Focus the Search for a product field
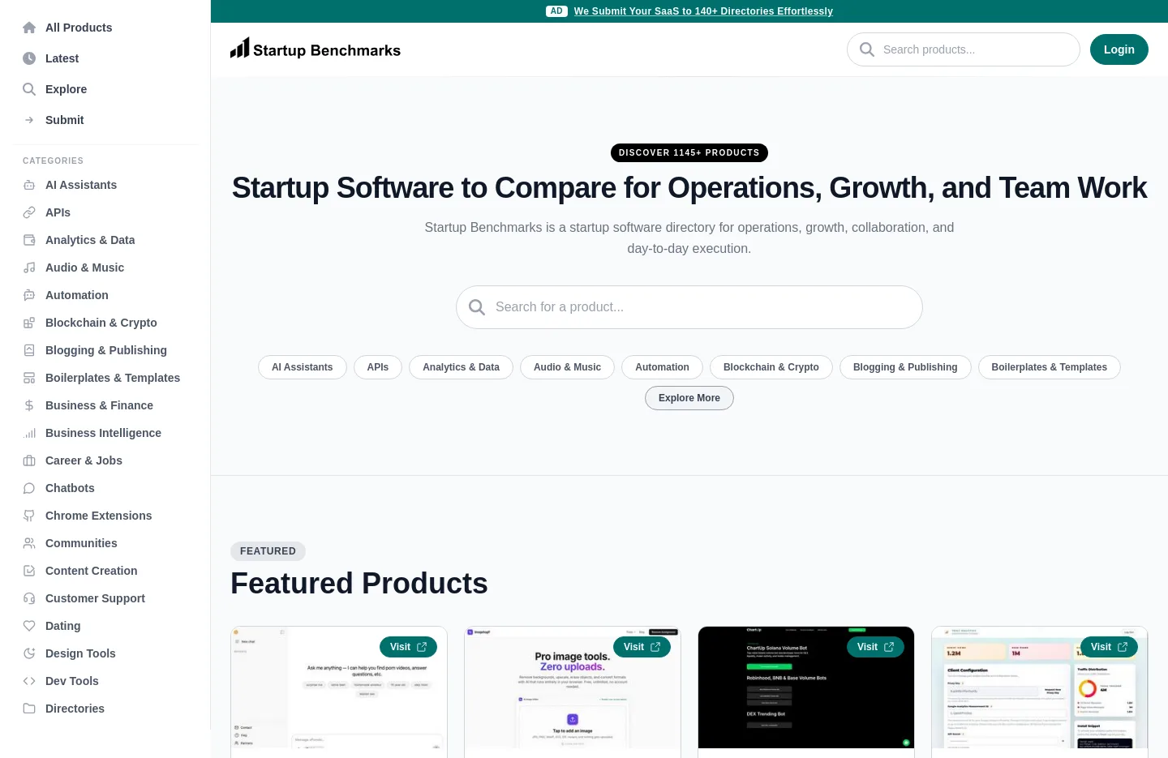The image size is (1168, 758). tap(689, 307)
